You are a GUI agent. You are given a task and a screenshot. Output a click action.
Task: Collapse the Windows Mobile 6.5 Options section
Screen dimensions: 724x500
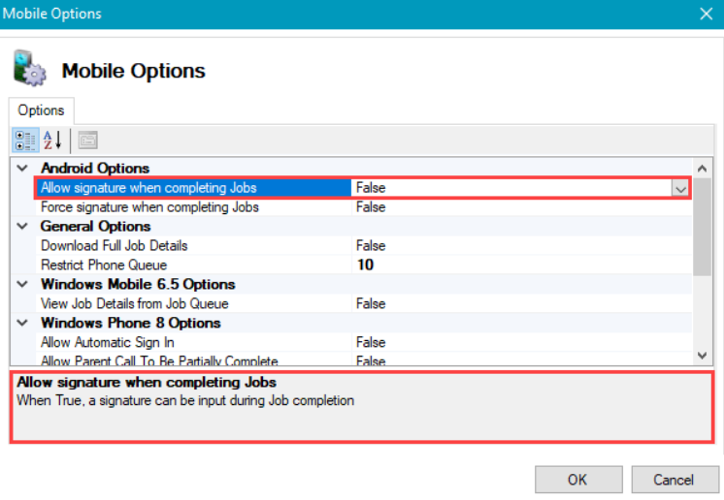pos(23,285)
